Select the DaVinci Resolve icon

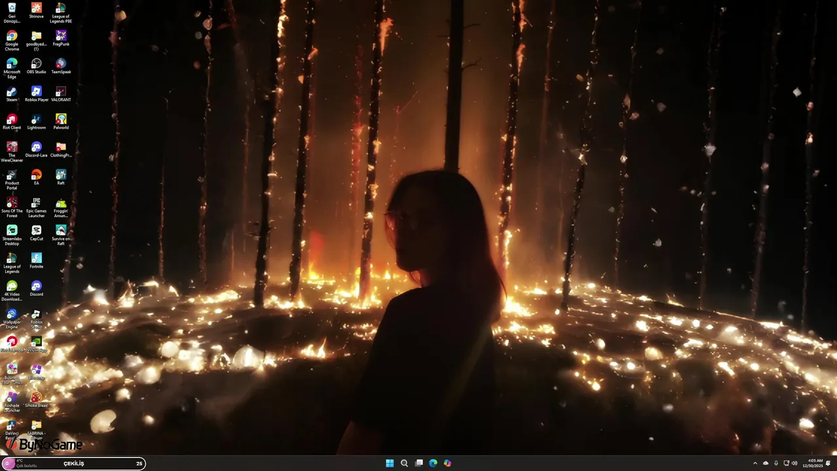tap(12, 430)
